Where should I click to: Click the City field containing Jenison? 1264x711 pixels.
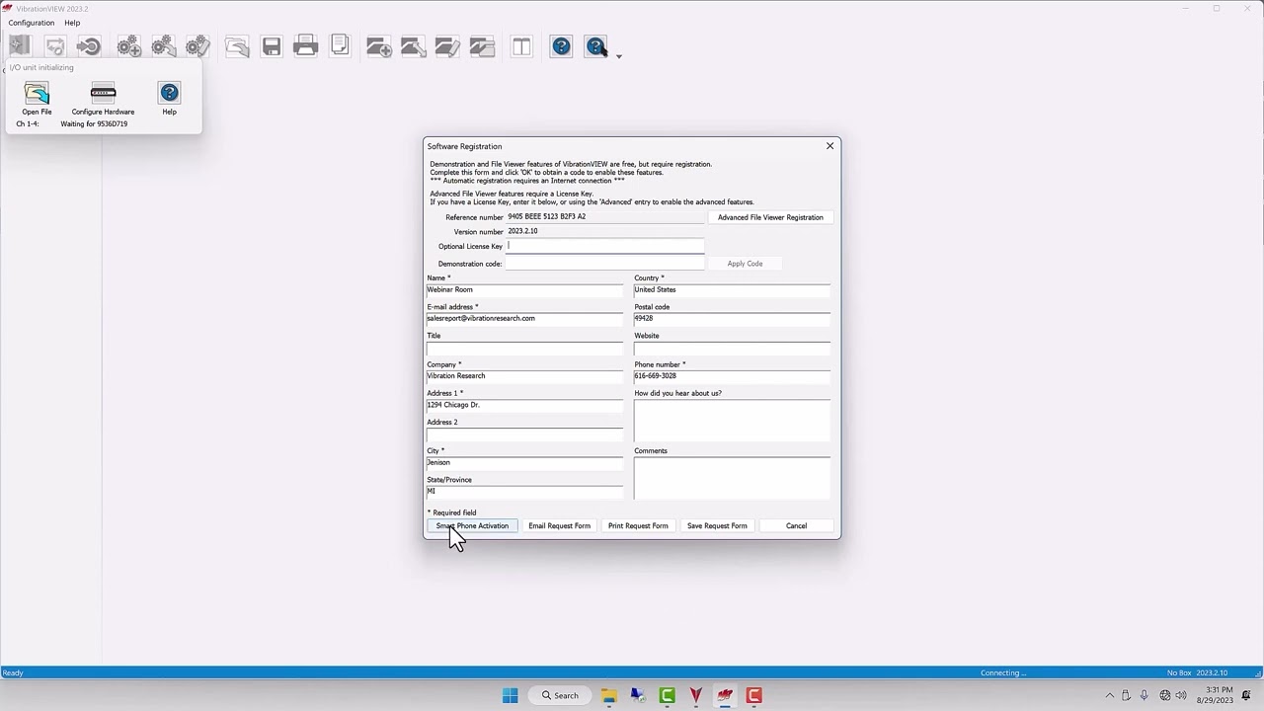(525, 462)
